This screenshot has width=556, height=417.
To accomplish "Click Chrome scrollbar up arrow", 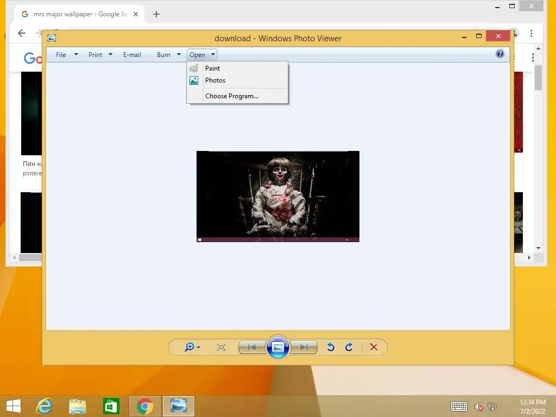I will pos(538,48).
